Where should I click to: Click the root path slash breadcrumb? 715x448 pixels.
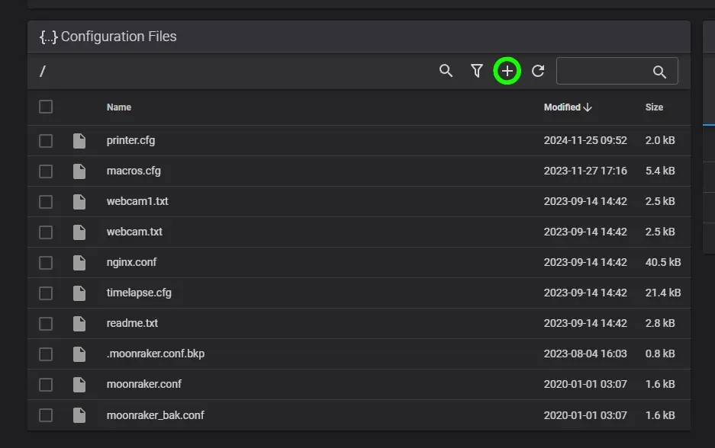43,72
